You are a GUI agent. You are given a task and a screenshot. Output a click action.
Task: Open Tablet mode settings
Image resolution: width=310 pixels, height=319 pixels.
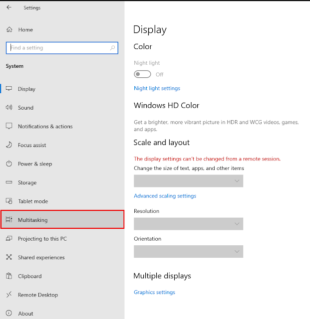tap(62, 201)
